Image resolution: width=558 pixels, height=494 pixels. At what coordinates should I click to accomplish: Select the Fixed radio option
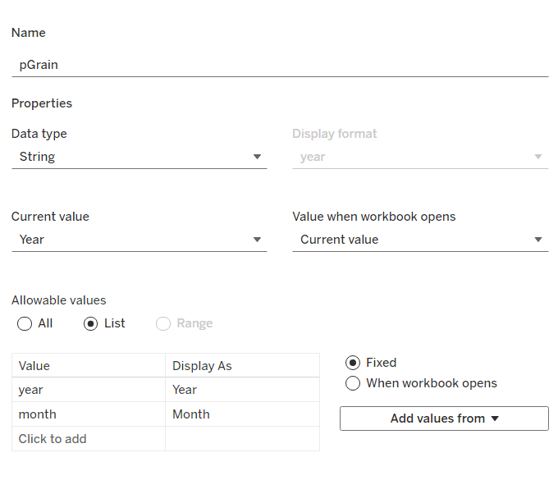point(353,363)
